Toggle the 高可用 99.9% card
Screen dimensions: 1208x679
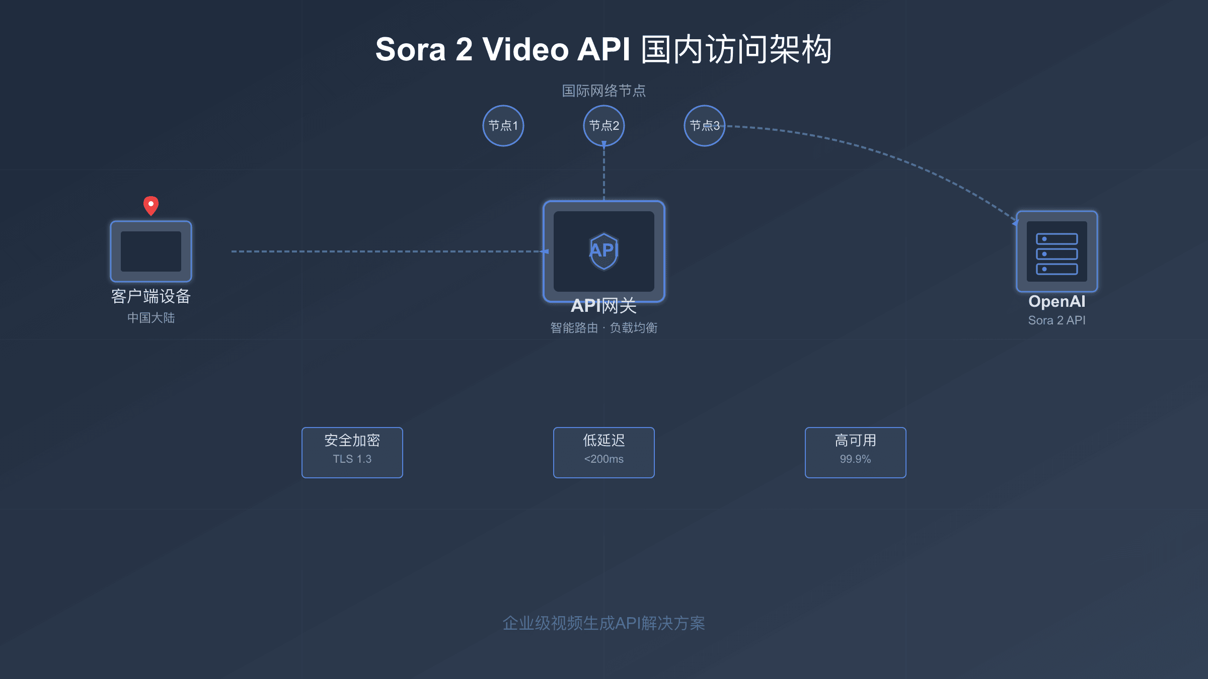point(855,451)
